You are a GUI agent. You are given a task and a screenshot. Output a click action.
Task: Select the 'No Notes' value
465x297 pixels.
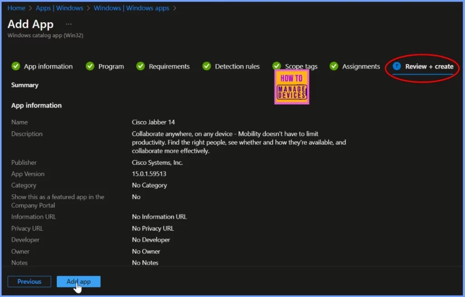[145, 262]
